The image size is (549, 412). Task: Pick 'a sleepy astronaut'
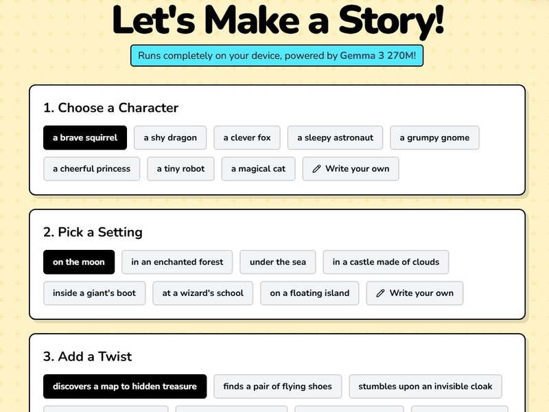click(335, 137)
